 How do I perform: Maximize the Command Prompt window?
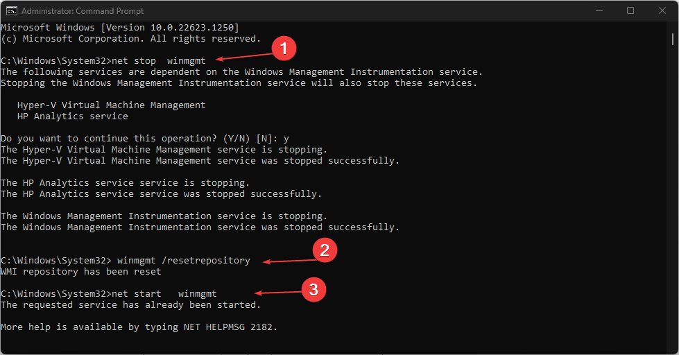click(630, 11)
